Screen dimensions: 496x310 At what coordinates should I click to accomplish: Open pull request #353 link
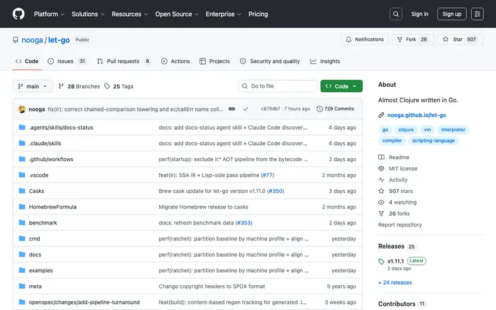244,223
